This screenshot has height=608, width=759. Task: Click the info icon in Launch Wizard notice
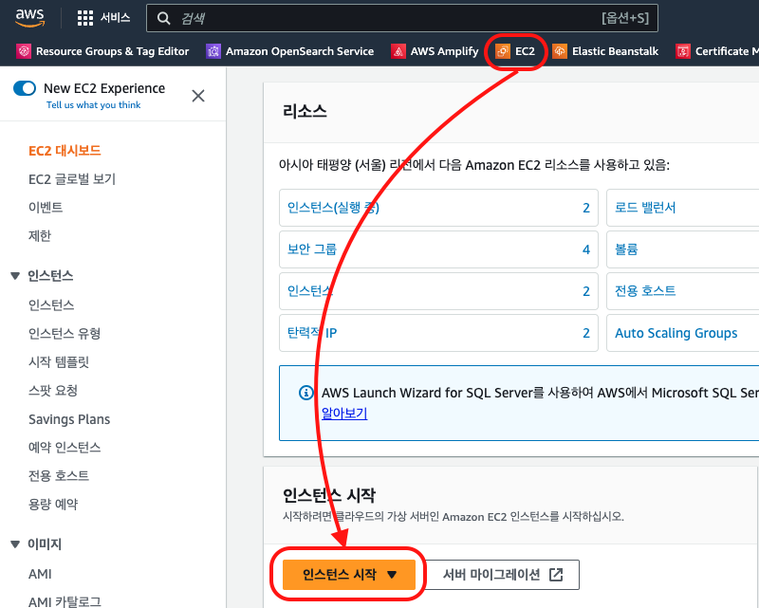point(305,392)
